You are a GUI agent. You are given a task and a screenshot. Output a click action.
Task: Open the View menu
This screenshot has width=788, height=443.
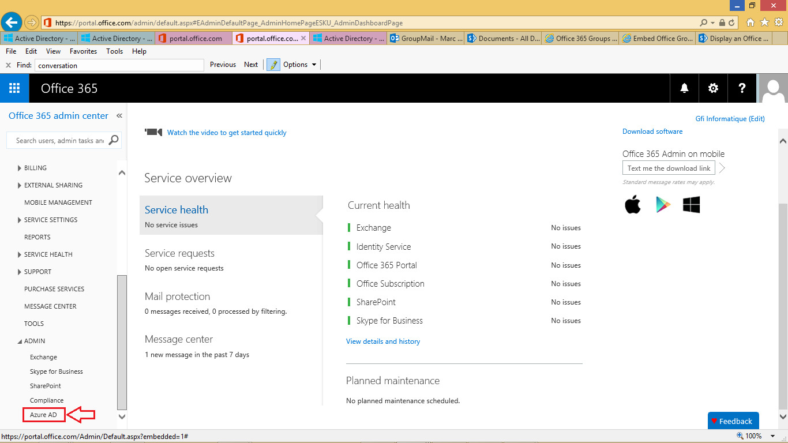(53, 51)
